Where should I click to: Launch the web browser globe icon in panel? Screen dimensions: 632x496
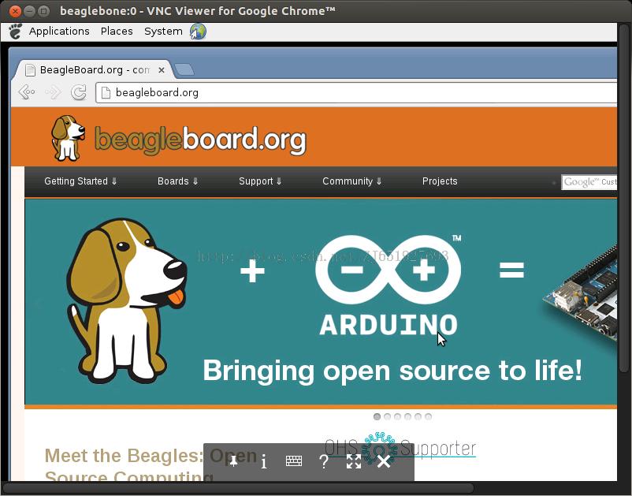point(198,32)
